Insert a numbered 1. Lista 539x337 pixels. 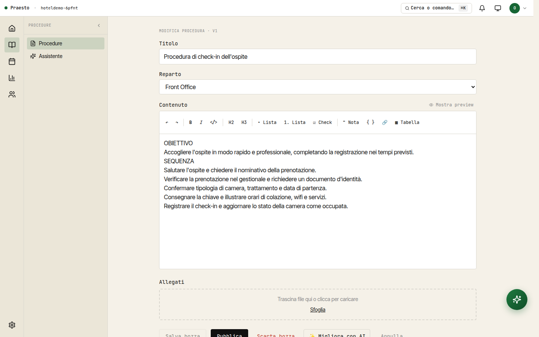pyautogui.click(x=295, y=122)
